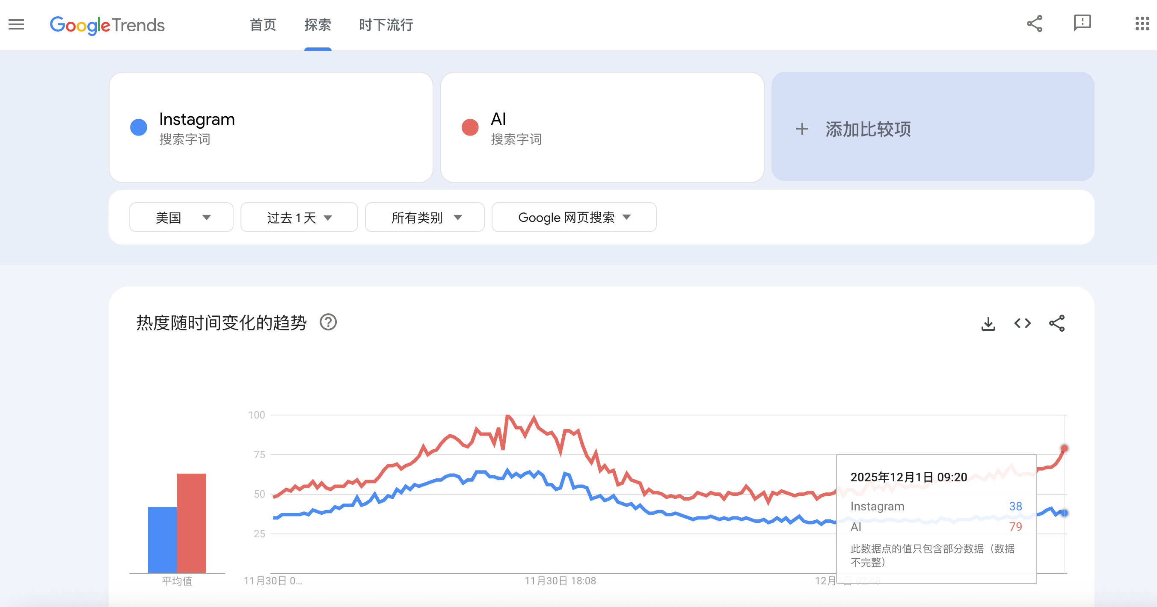Viewport: 1157px width, 607px height.
Task: Go to the 首页 tab
Action: [x=263, y=25]
